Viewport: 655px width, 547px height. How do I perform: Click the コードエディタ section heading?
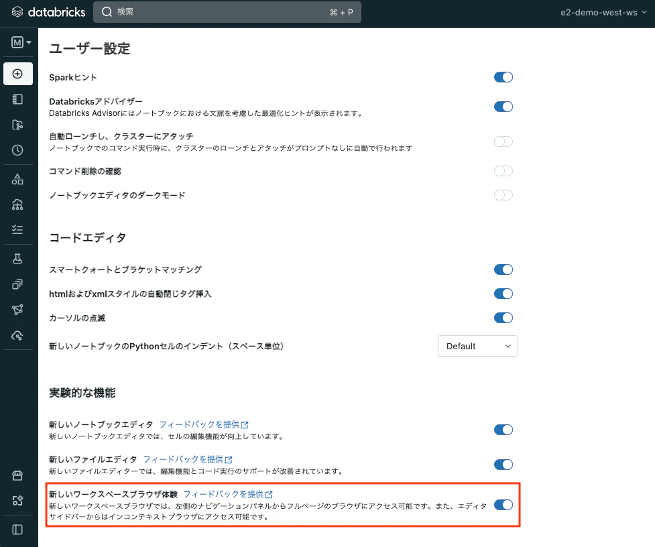[88, 237]
